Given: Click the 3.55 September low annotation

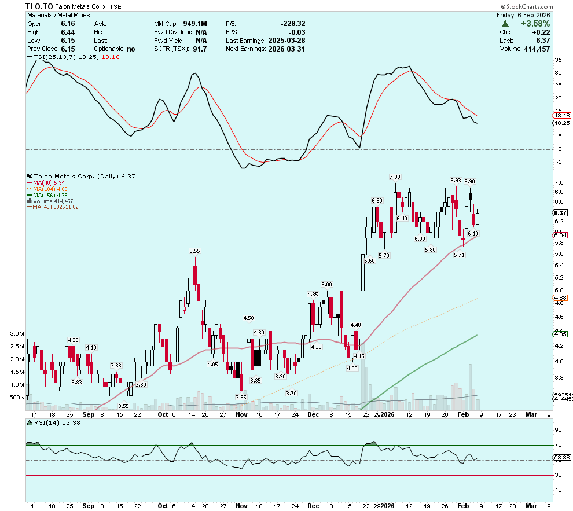Looking at the screenshot, I should coord(123,406).
